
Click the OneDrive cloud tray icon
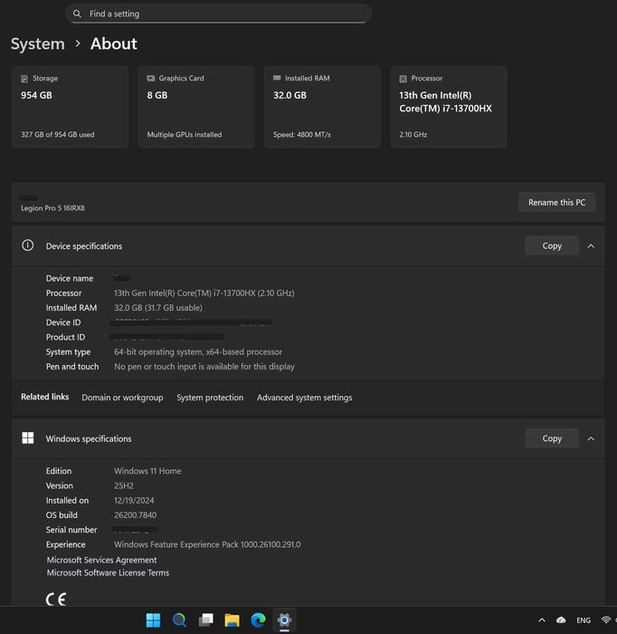561,620
